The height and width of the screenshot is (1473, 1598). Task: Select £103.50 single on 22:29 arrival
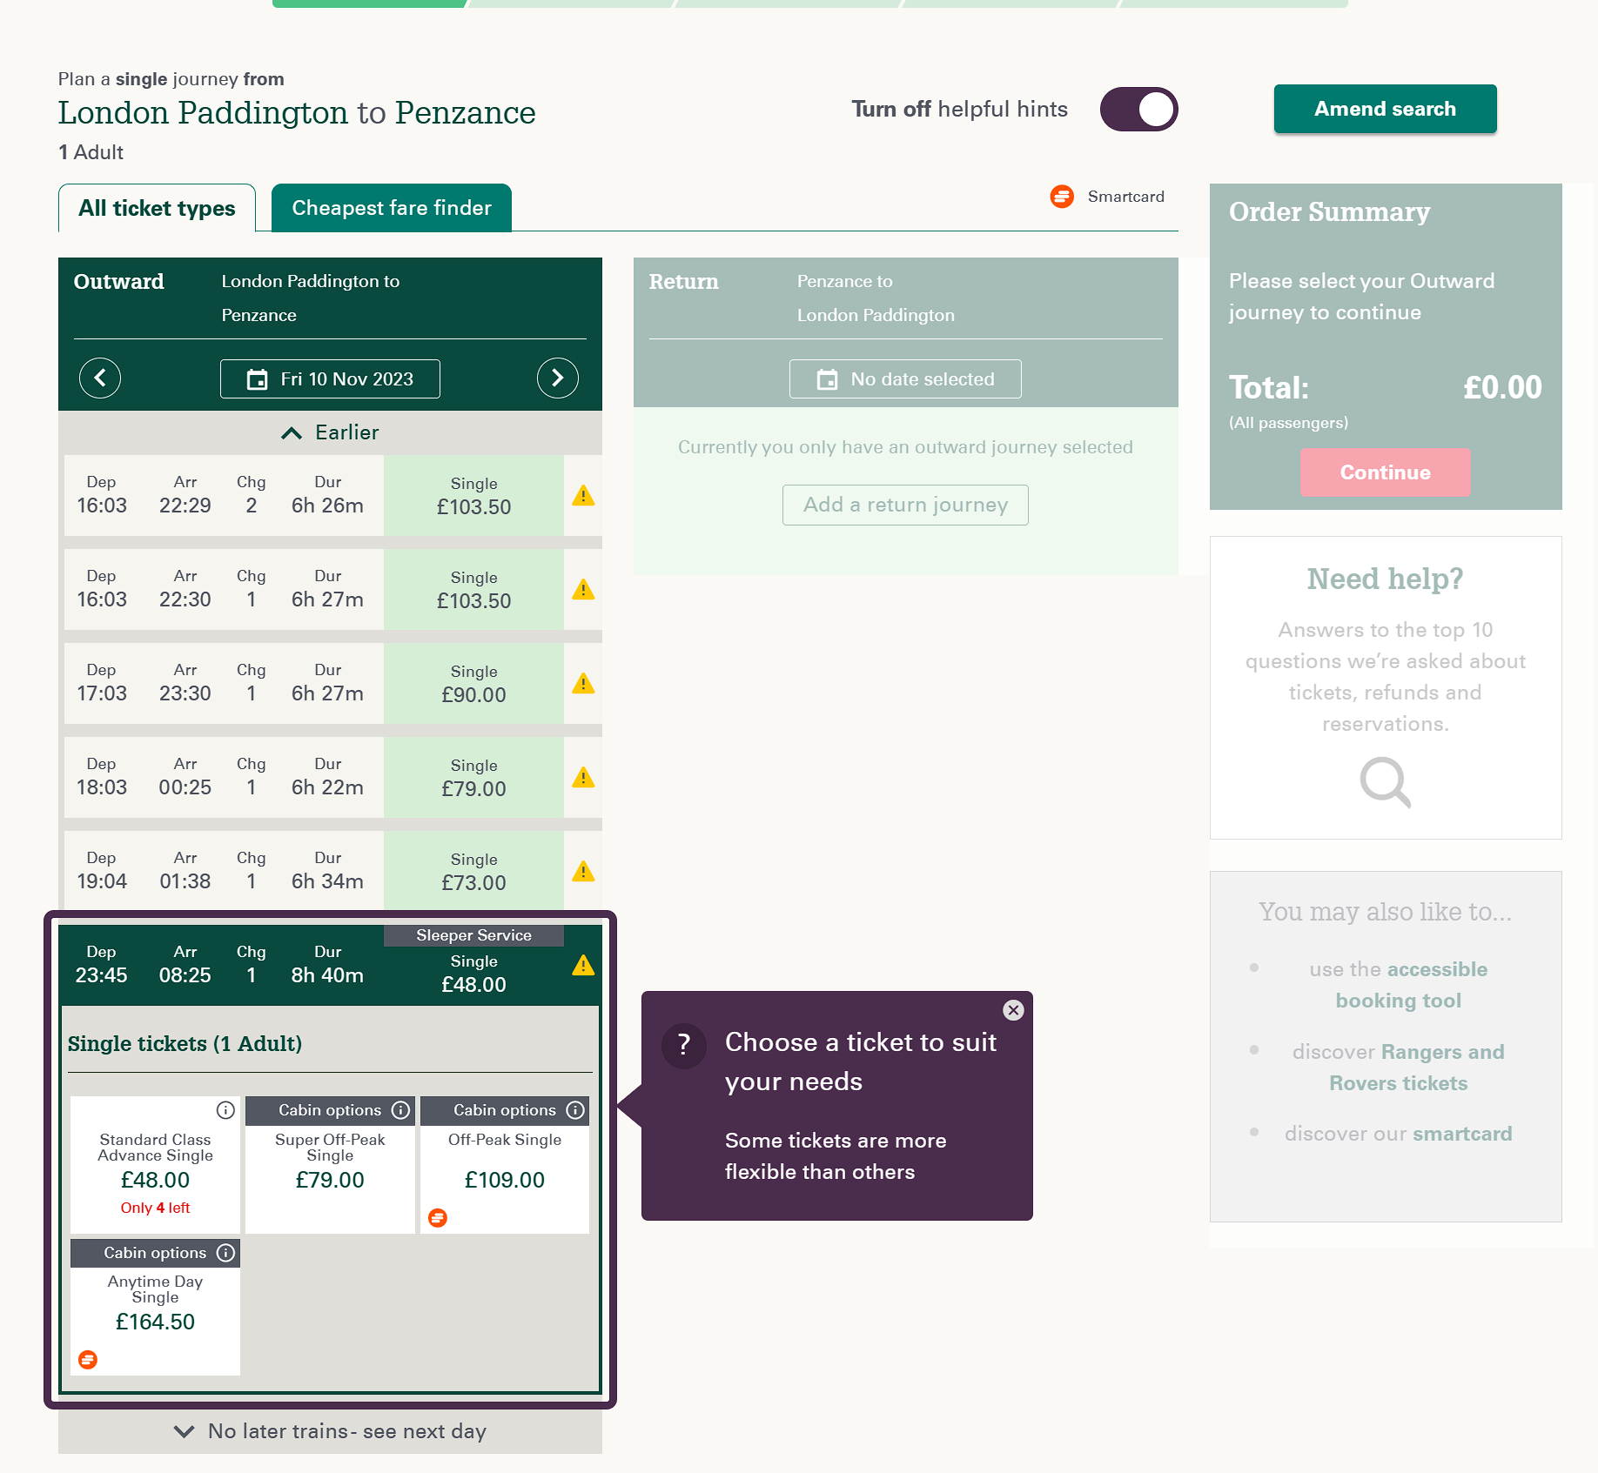(473, 496)
